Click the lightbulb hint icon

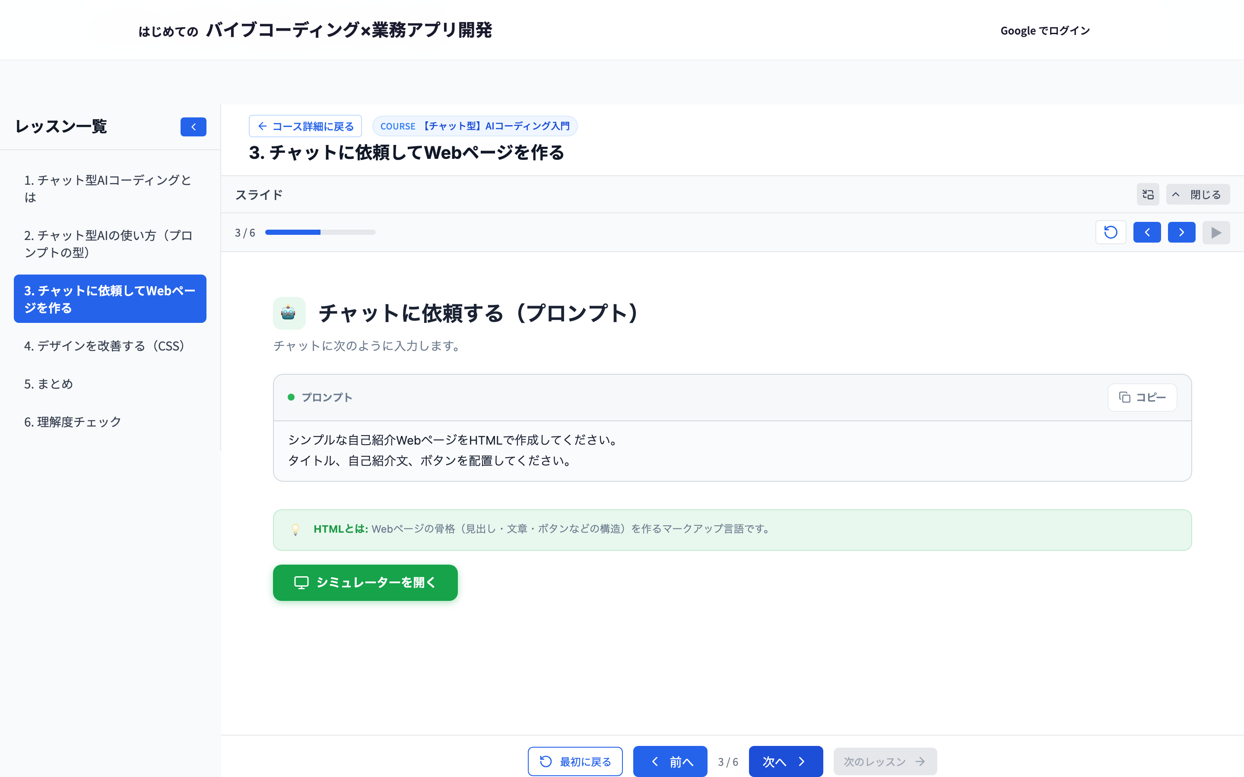click(x=295, y=529)
